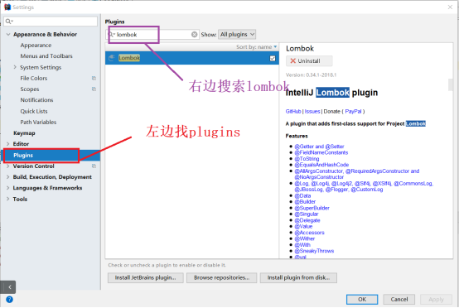Click the IntelliJ IDEA logo in title bar

click(7, 7)
